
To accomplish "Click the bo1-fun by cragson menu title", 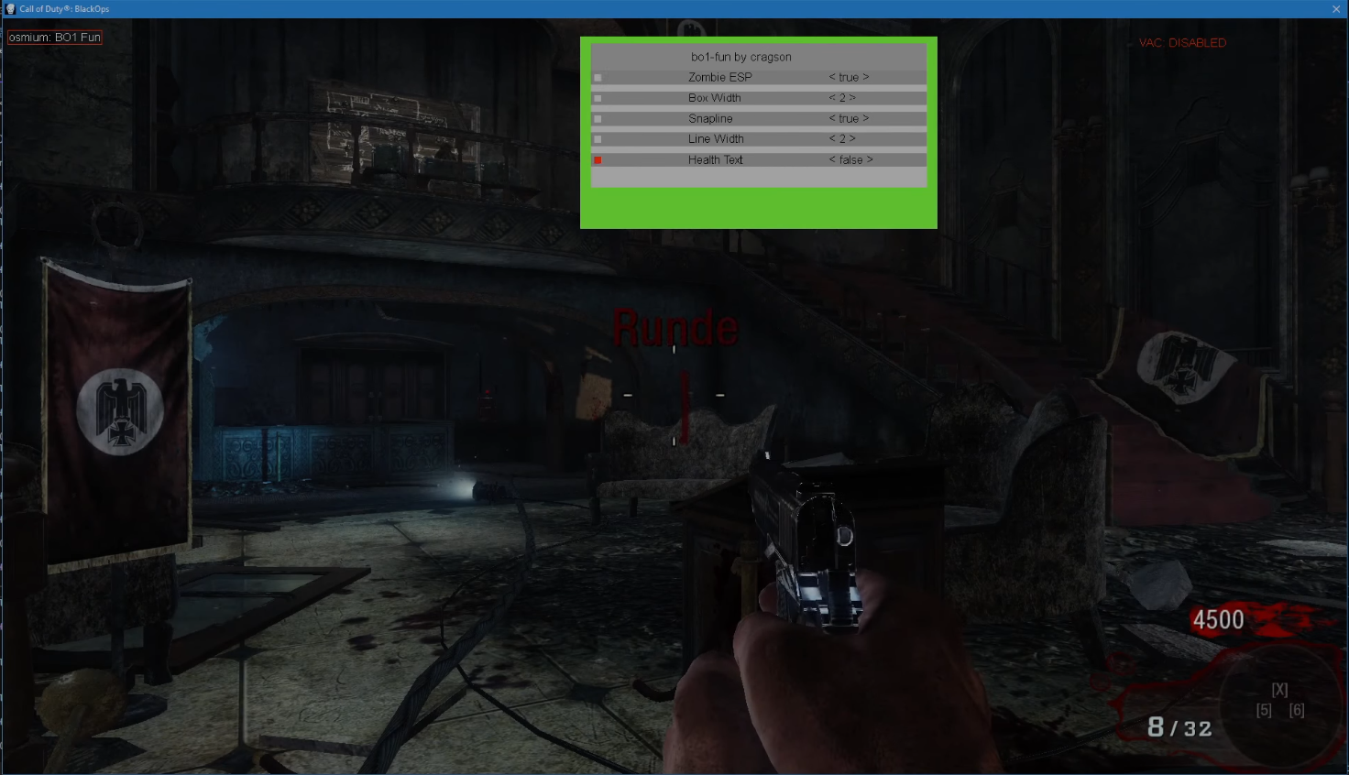I will [740, 57].
